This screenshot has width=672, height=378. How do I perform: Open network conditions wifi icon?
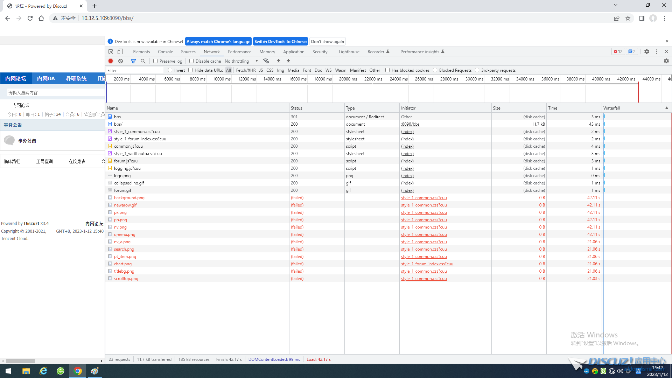266,61
